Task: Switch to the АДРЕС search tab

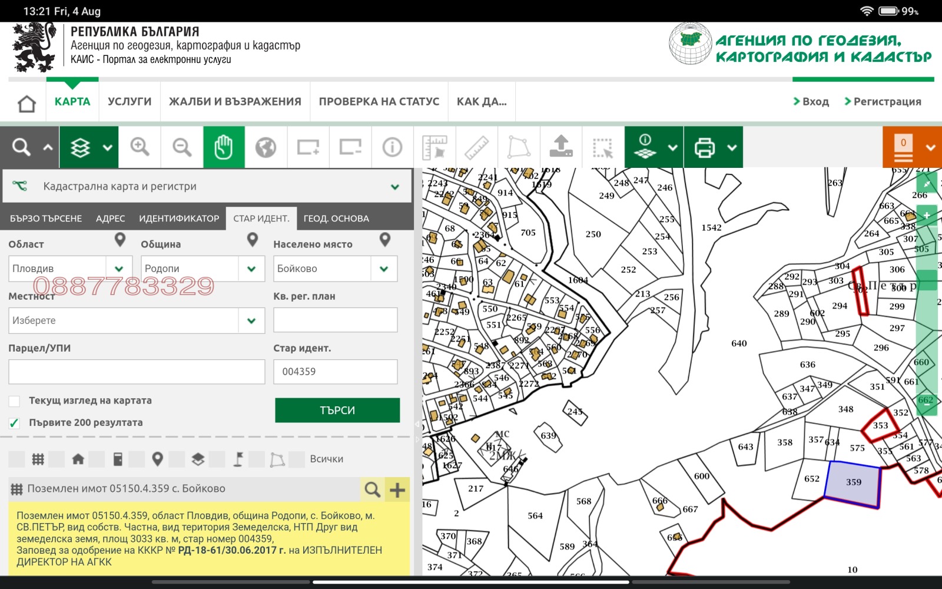Action: 110,219
